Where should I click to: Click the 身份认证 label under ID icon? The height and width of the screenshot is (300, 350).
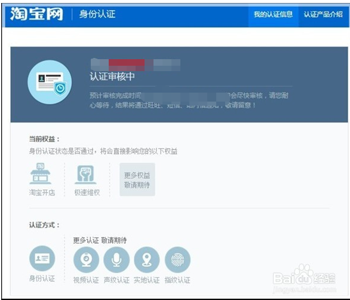42,278
